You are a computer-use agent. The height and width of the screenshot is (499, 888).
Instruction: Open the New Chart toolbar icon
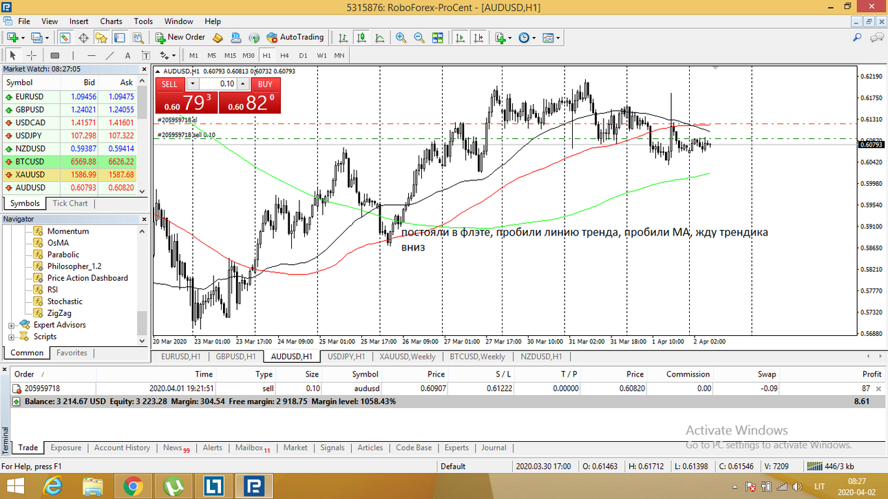point(12,37)
